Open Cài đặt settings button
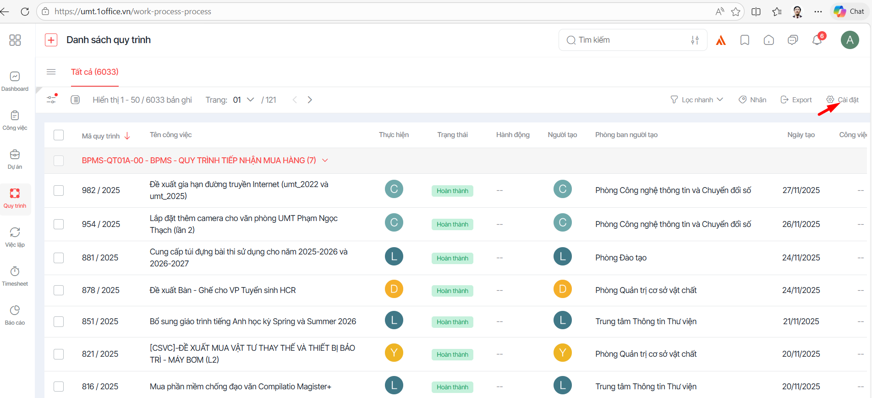872x398 pixels. [843, 100]
